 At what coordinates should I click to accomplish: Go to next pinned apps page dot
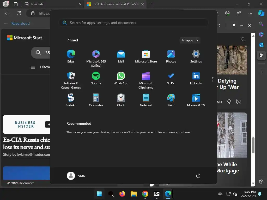pos(213,81)
